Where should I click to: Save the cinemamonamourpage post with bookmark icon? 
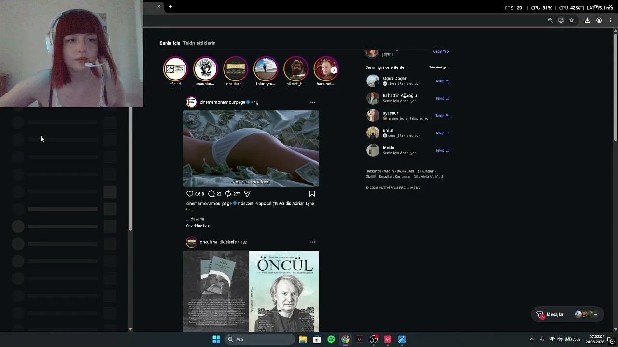312,194
